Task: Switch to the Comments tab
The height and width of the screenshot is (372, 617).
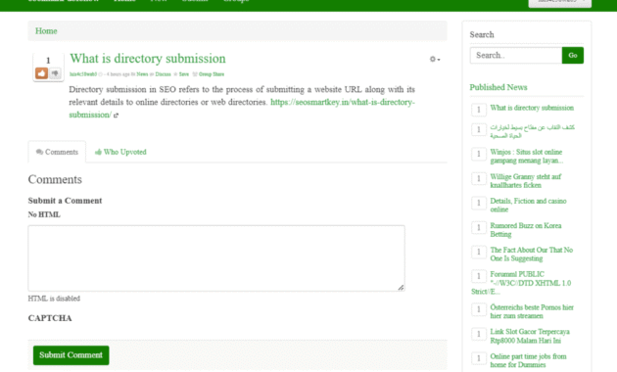Action: 57,152
